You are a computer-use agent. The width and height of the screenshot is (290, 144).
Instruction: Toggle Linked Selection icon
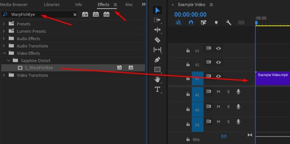pyautogui.click(x=203, y=22)
